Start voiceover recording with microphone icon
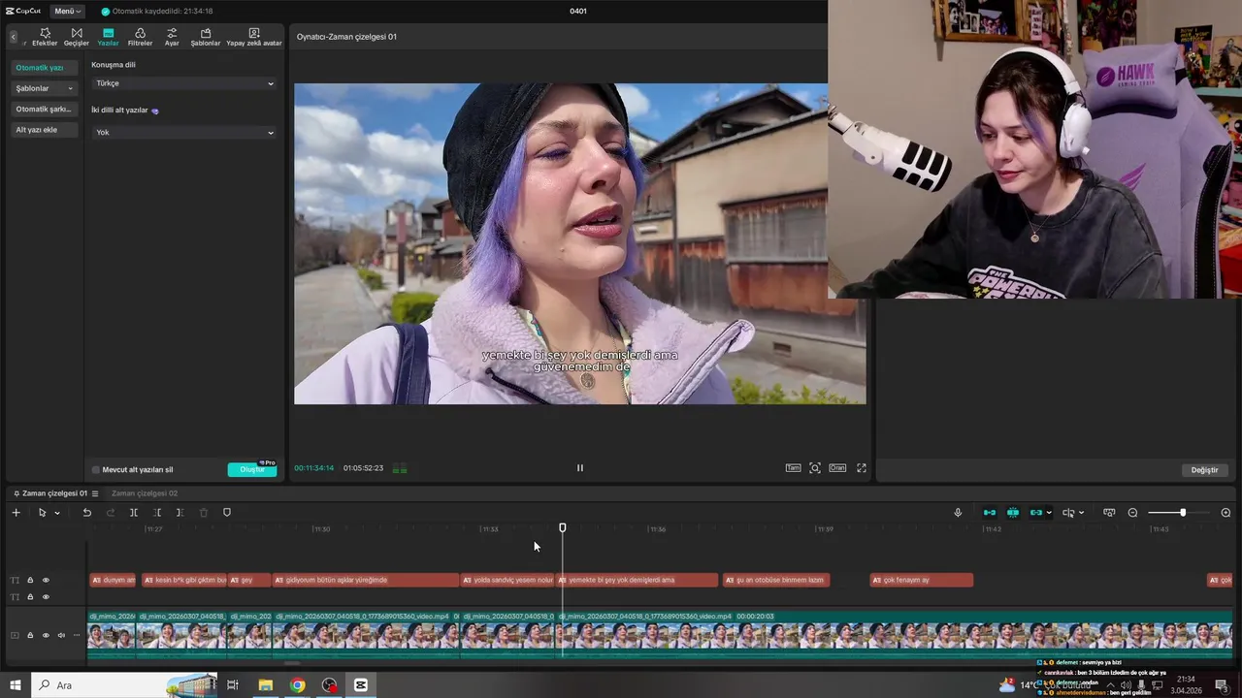Screen dimensions: 1242x698 (x=958, y=513)
